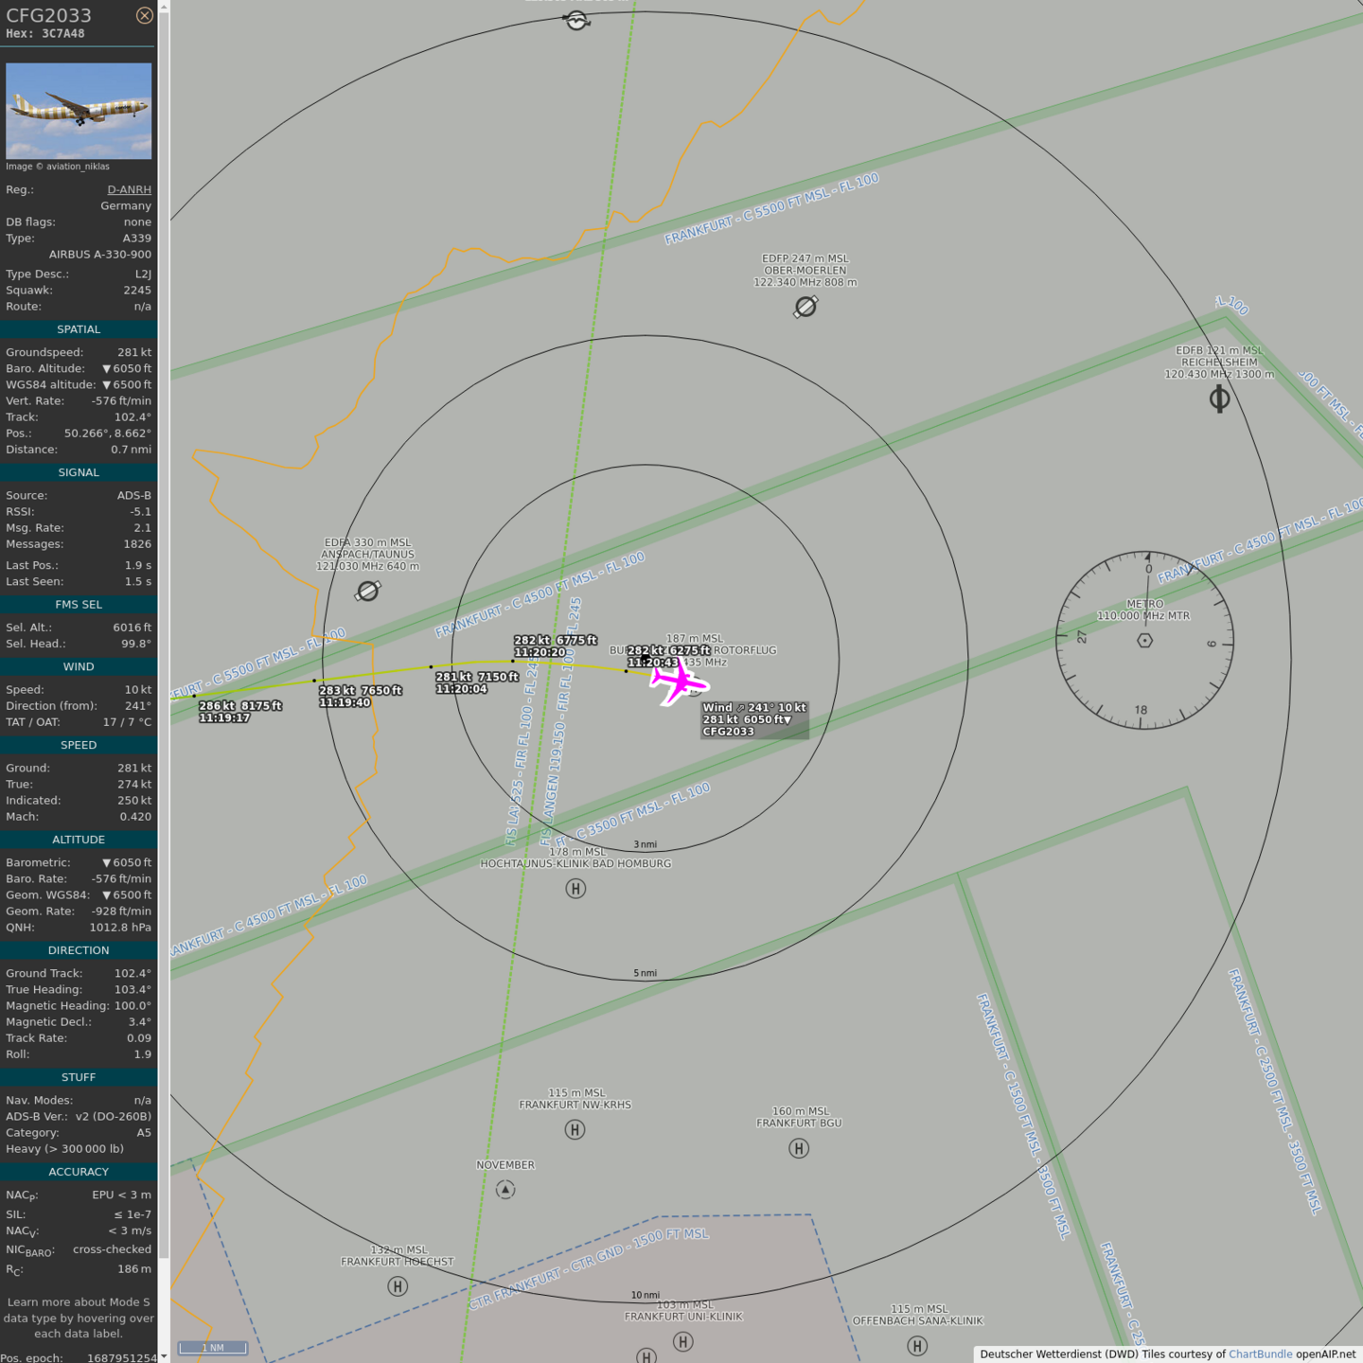Click the 11:20:04 track timestamp label
This screenshot has height=1363, width=1363.
[461, 689]
